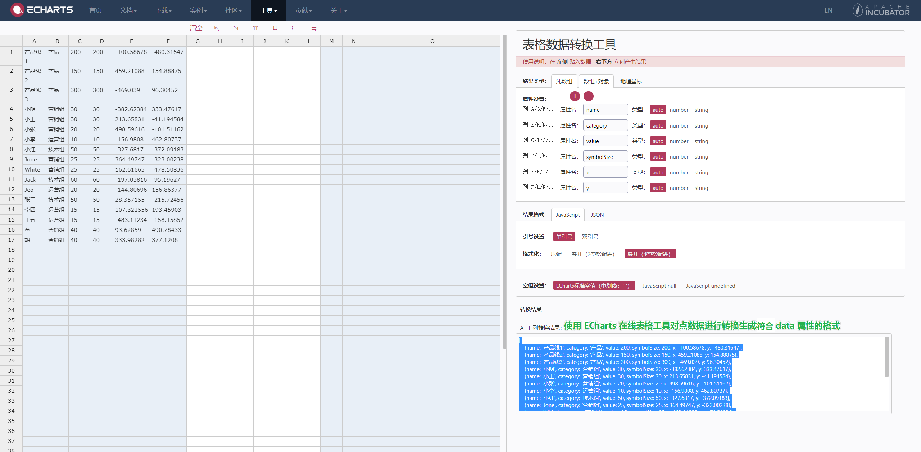
Task: Switch to 数组+对象 result type tab
Action: click(596, 81)
